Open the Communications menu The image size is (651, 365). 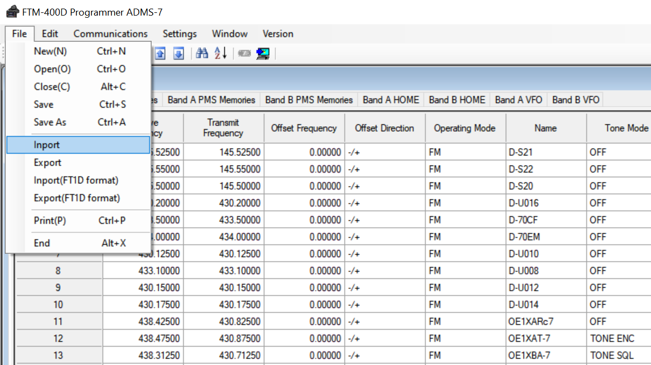[111, 33]
